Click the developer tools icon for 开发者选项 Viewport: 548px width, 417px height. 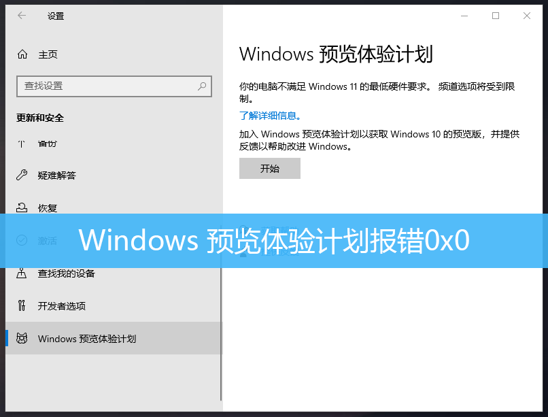click(22, 305)
